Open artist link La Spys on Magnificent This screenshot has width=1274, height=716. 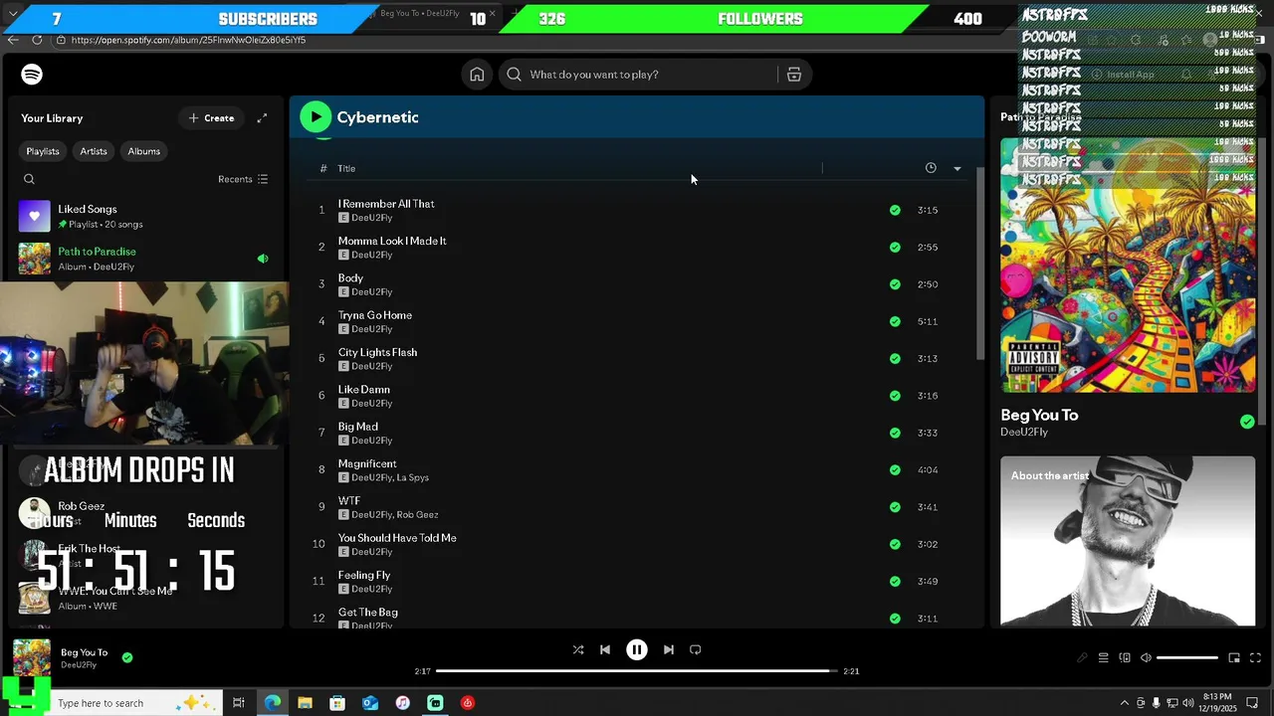[x=413, y=477]
